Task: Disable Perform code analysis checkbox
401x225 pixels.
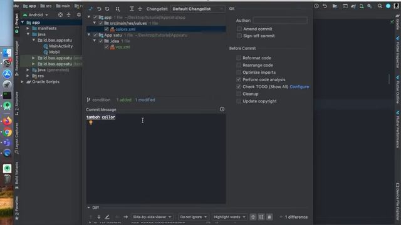Action: click(239, 79)
